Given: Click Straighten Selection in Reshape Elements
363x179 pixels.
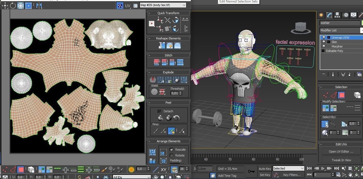Looking at the screenshot, I should 162,45.
